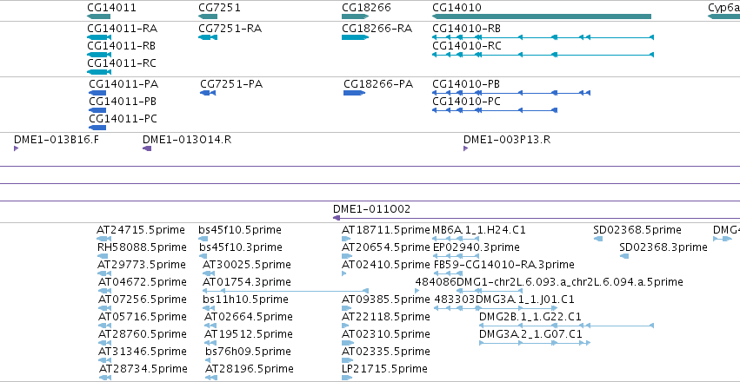Open EST AT02310.5prime
This screenshot has height=382, width=740.
click(x=386, y=334)
